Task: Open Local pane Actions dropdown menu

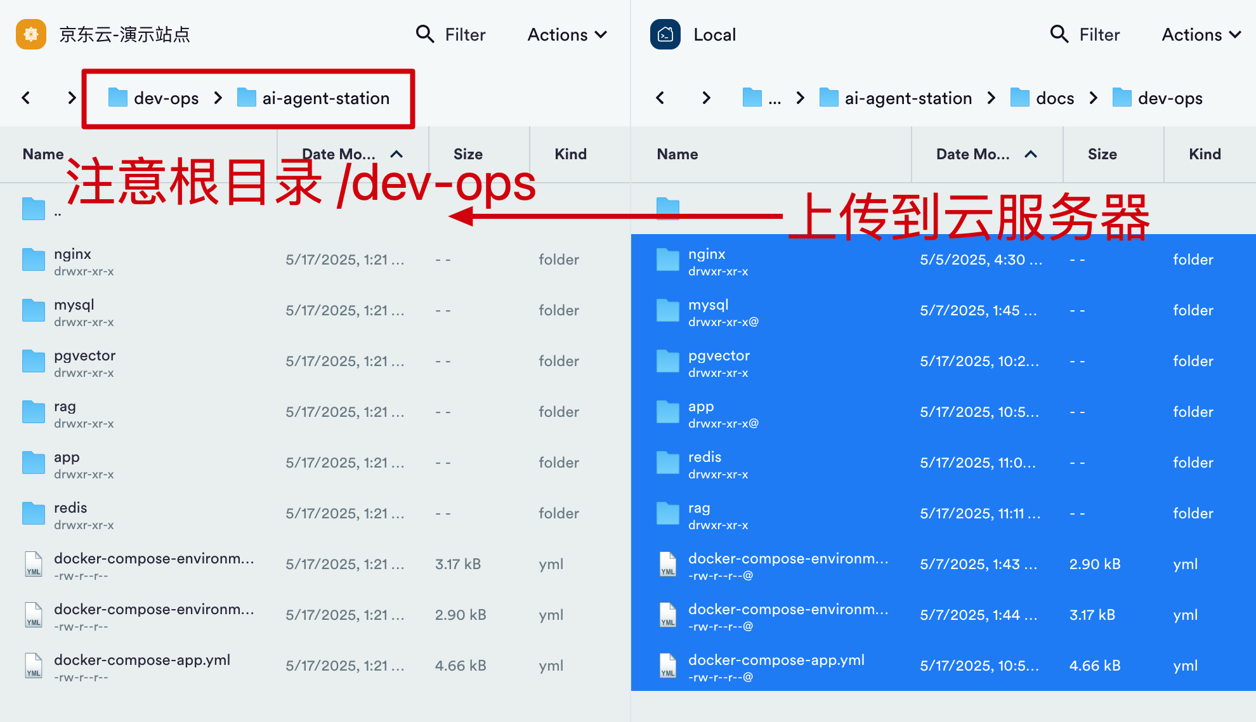Action: (x=1201, y=34)
